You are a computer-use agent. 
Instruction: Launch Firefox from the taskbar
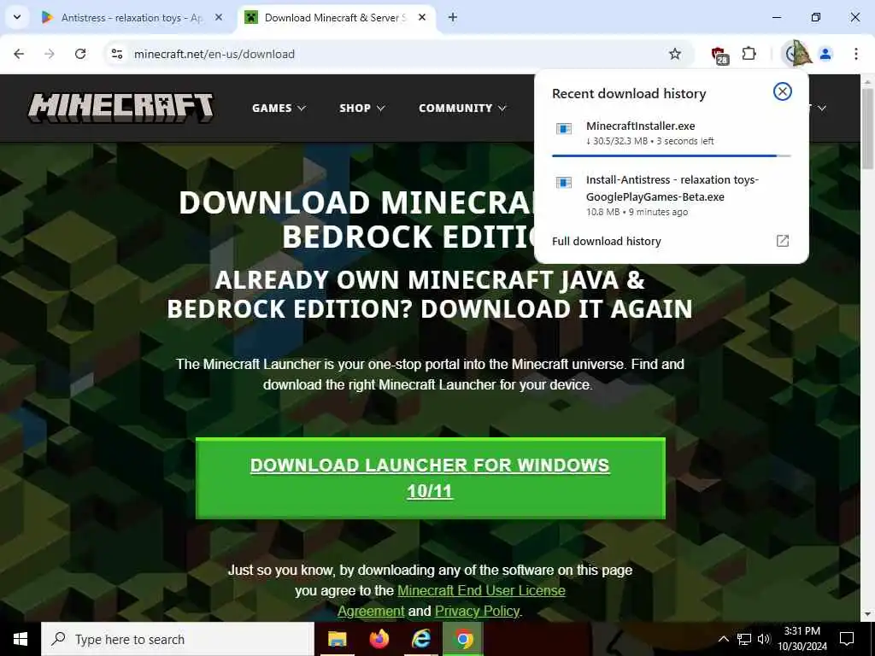[379, 639]
